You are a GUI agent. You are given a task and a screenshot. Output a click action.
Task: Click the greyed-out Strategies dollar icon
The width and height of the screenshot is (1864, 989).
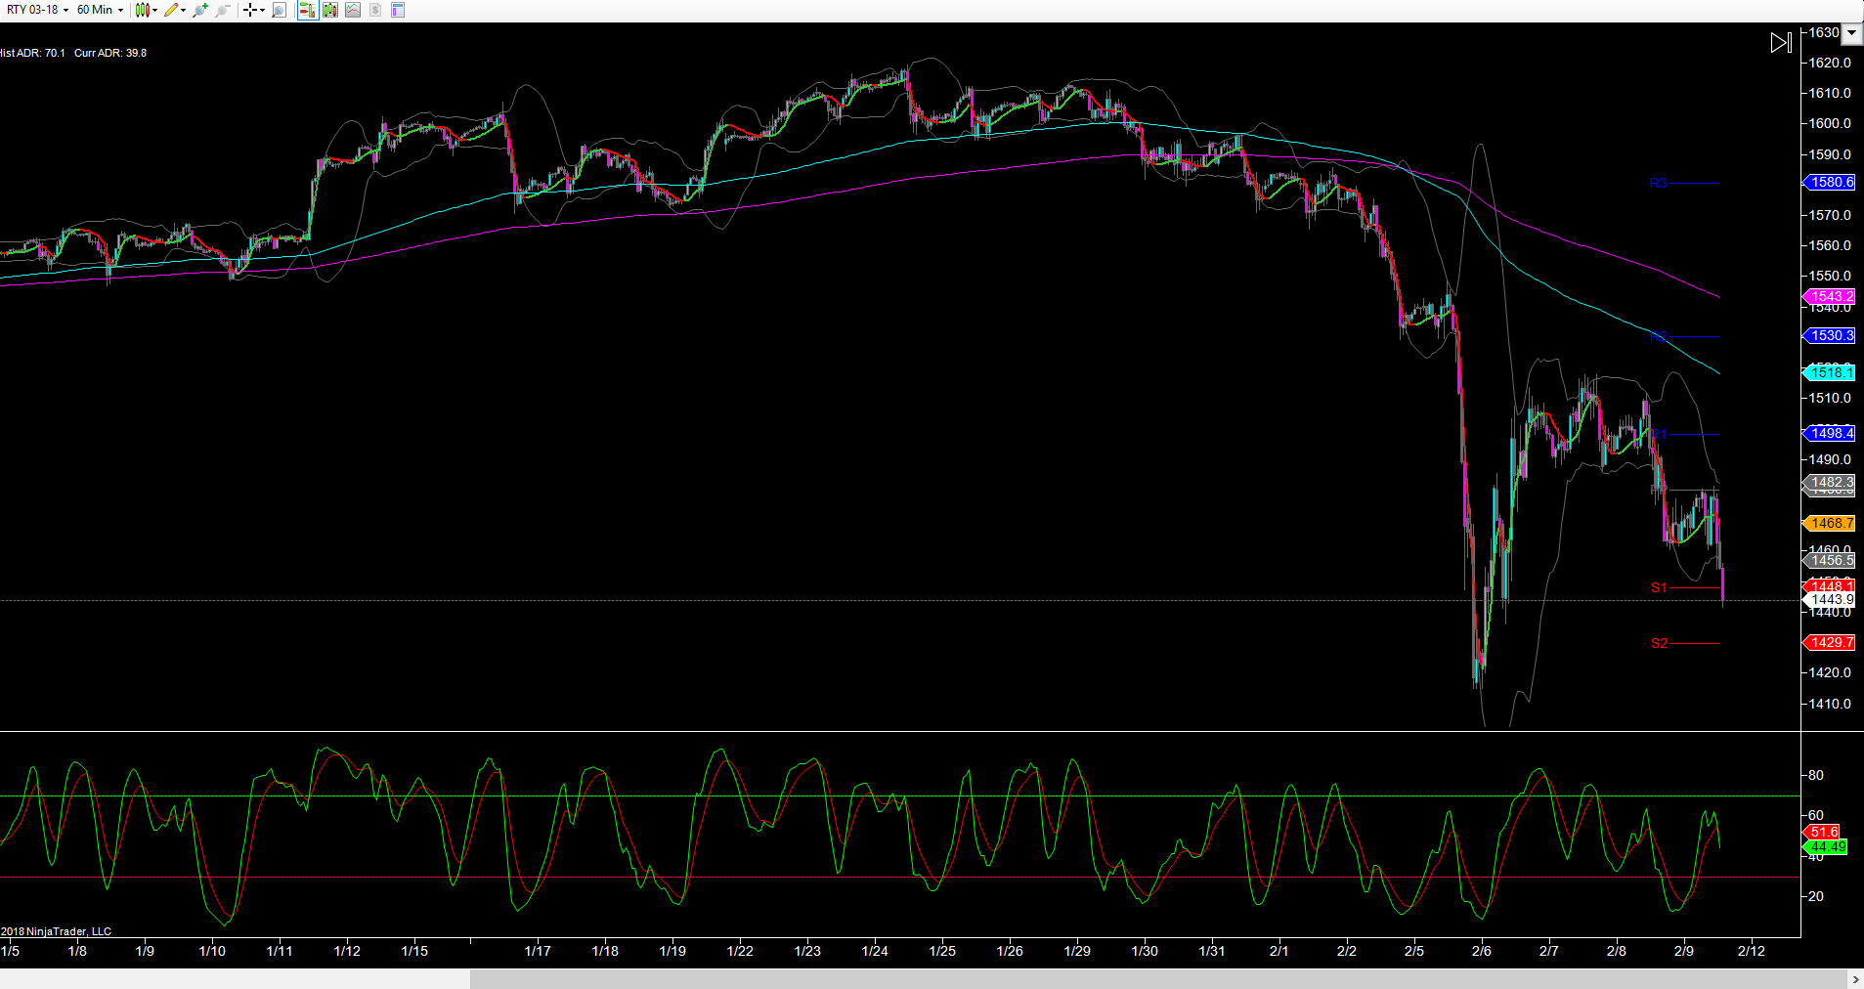coord(375,10)
